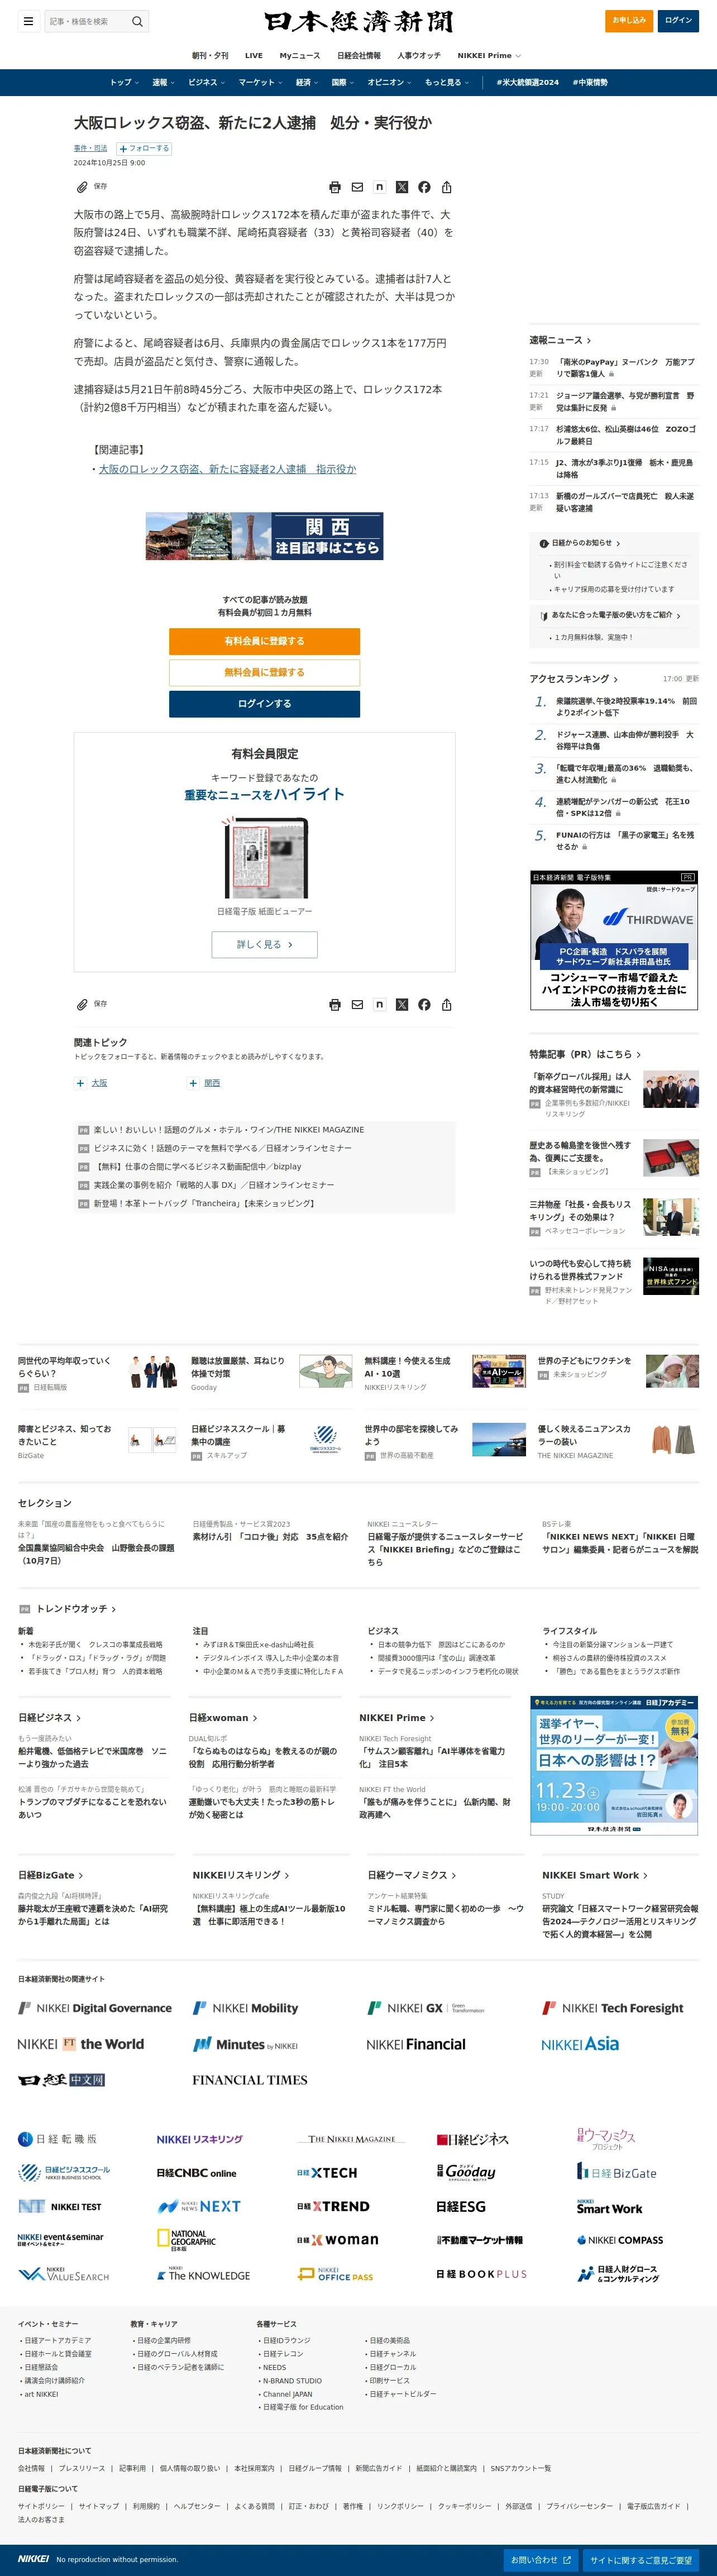Image resolution: width=717 pixels, height=2576 pixels.
Task: Click the print icon above 関連トピック
Action: (335, 1005)
